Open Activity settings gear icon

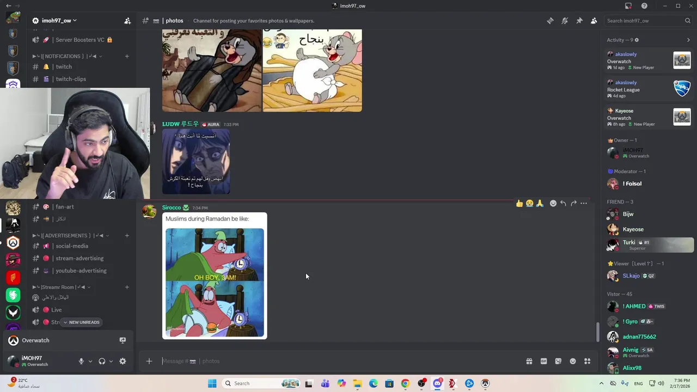tap(637, 40)
